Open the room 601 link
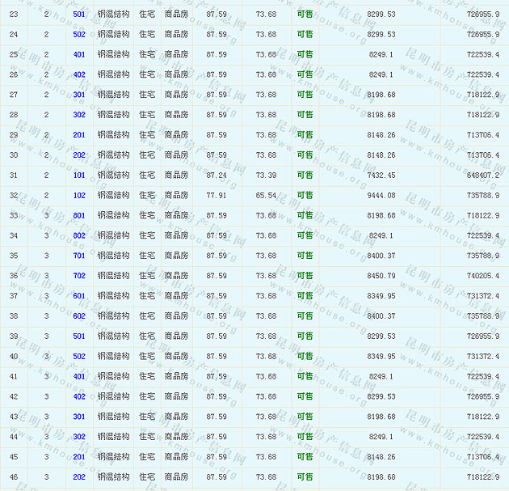 [x=78, y=296]
